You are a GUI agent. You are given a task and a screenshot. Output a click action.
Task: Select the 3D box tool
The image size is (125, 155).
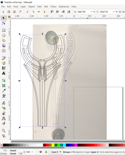[4, 46]
